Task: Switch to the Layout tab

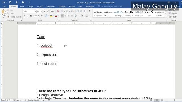Action: coord(40,7)
